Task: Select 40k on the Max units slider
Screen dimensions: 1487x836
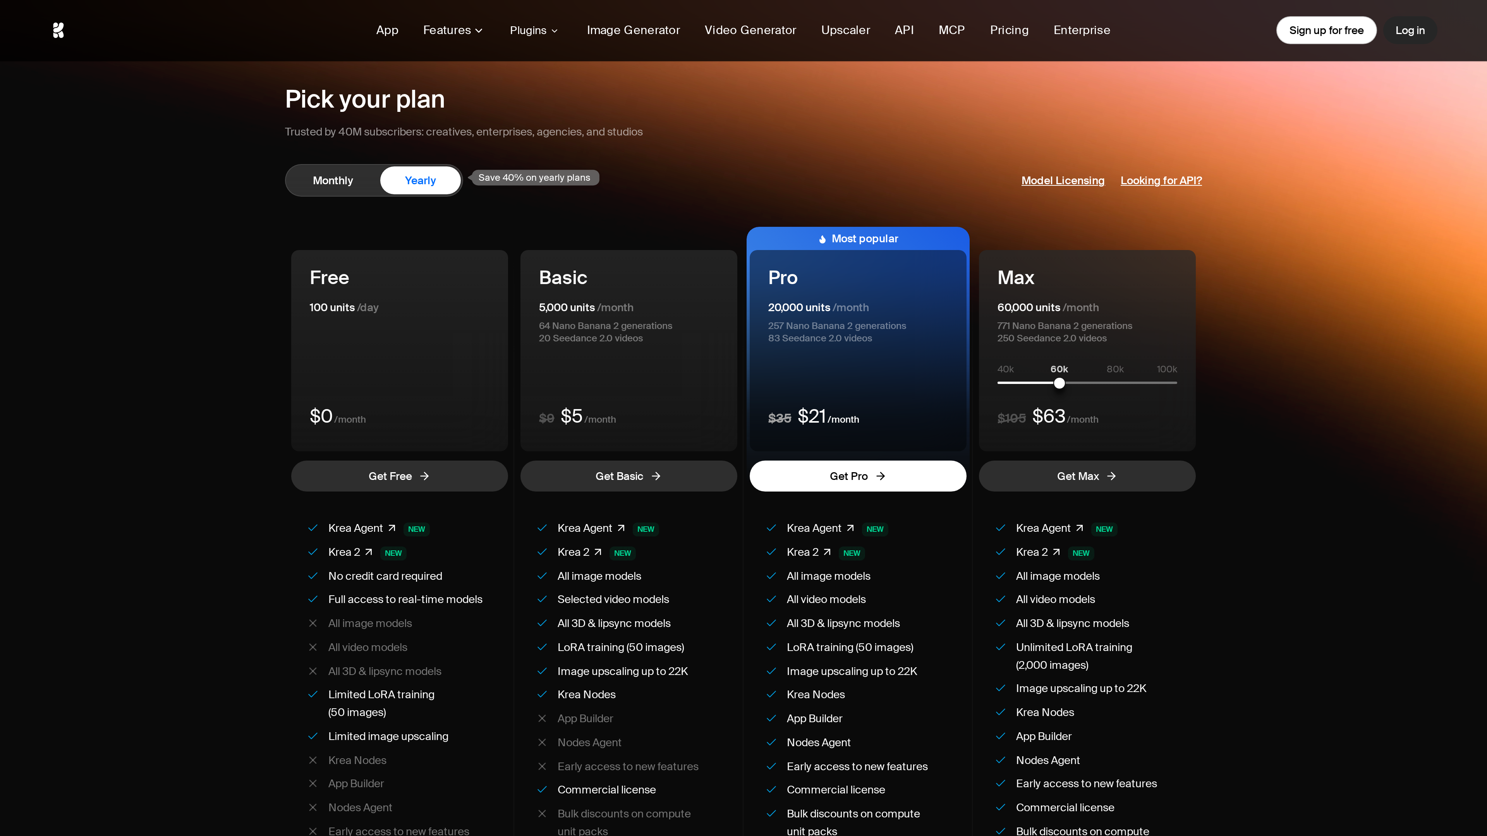Action: 1006,369
